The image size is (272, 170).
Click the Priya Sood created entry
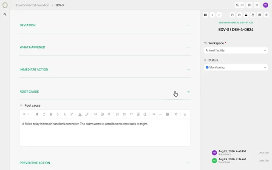click(240, 161)
